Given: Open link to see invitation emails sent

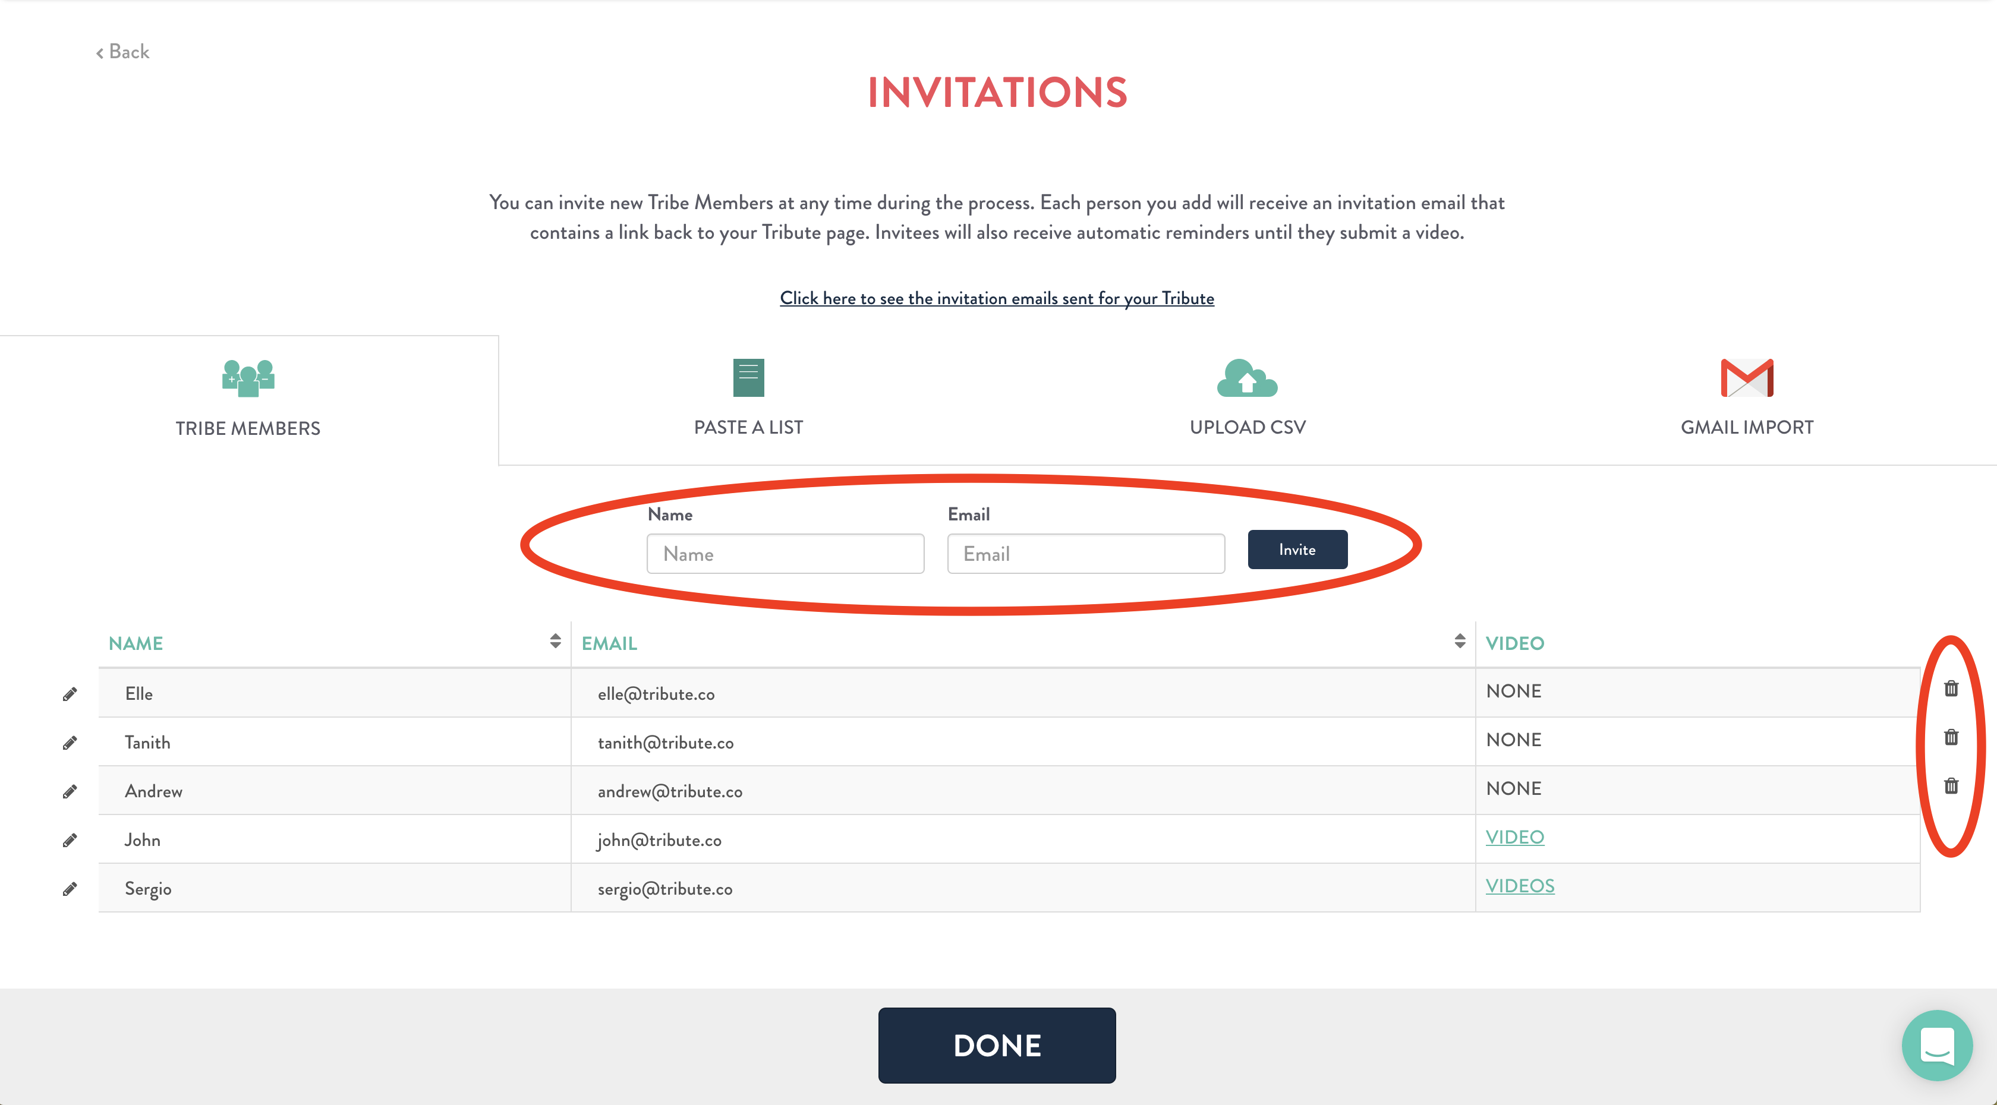Looking at the screenshot, I should (x=997, y=298).
